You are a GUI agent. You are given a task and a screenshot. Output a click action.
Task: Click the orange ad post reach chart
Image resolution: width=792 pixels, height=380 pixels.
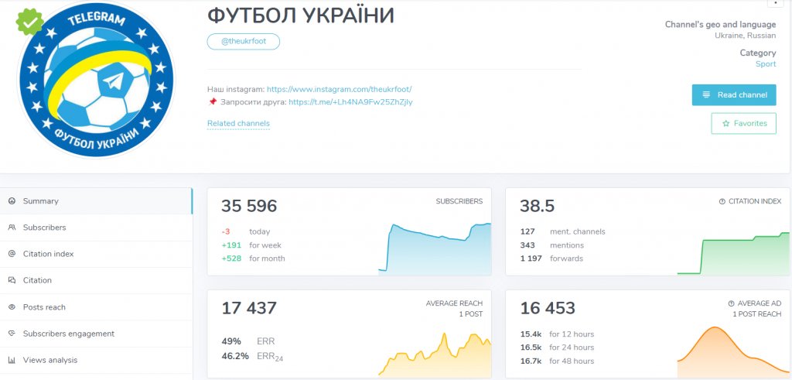[x=733, y=351]
